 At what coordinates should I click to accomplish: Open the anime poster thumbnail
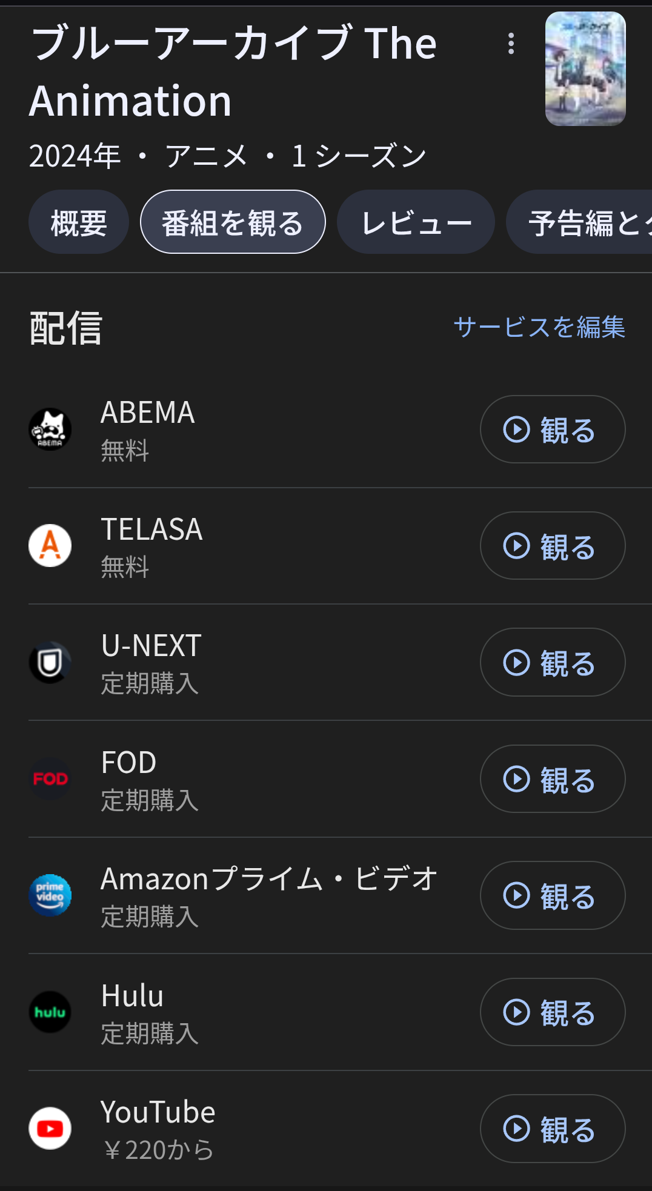pyautogui.click(x=585, y=69)
